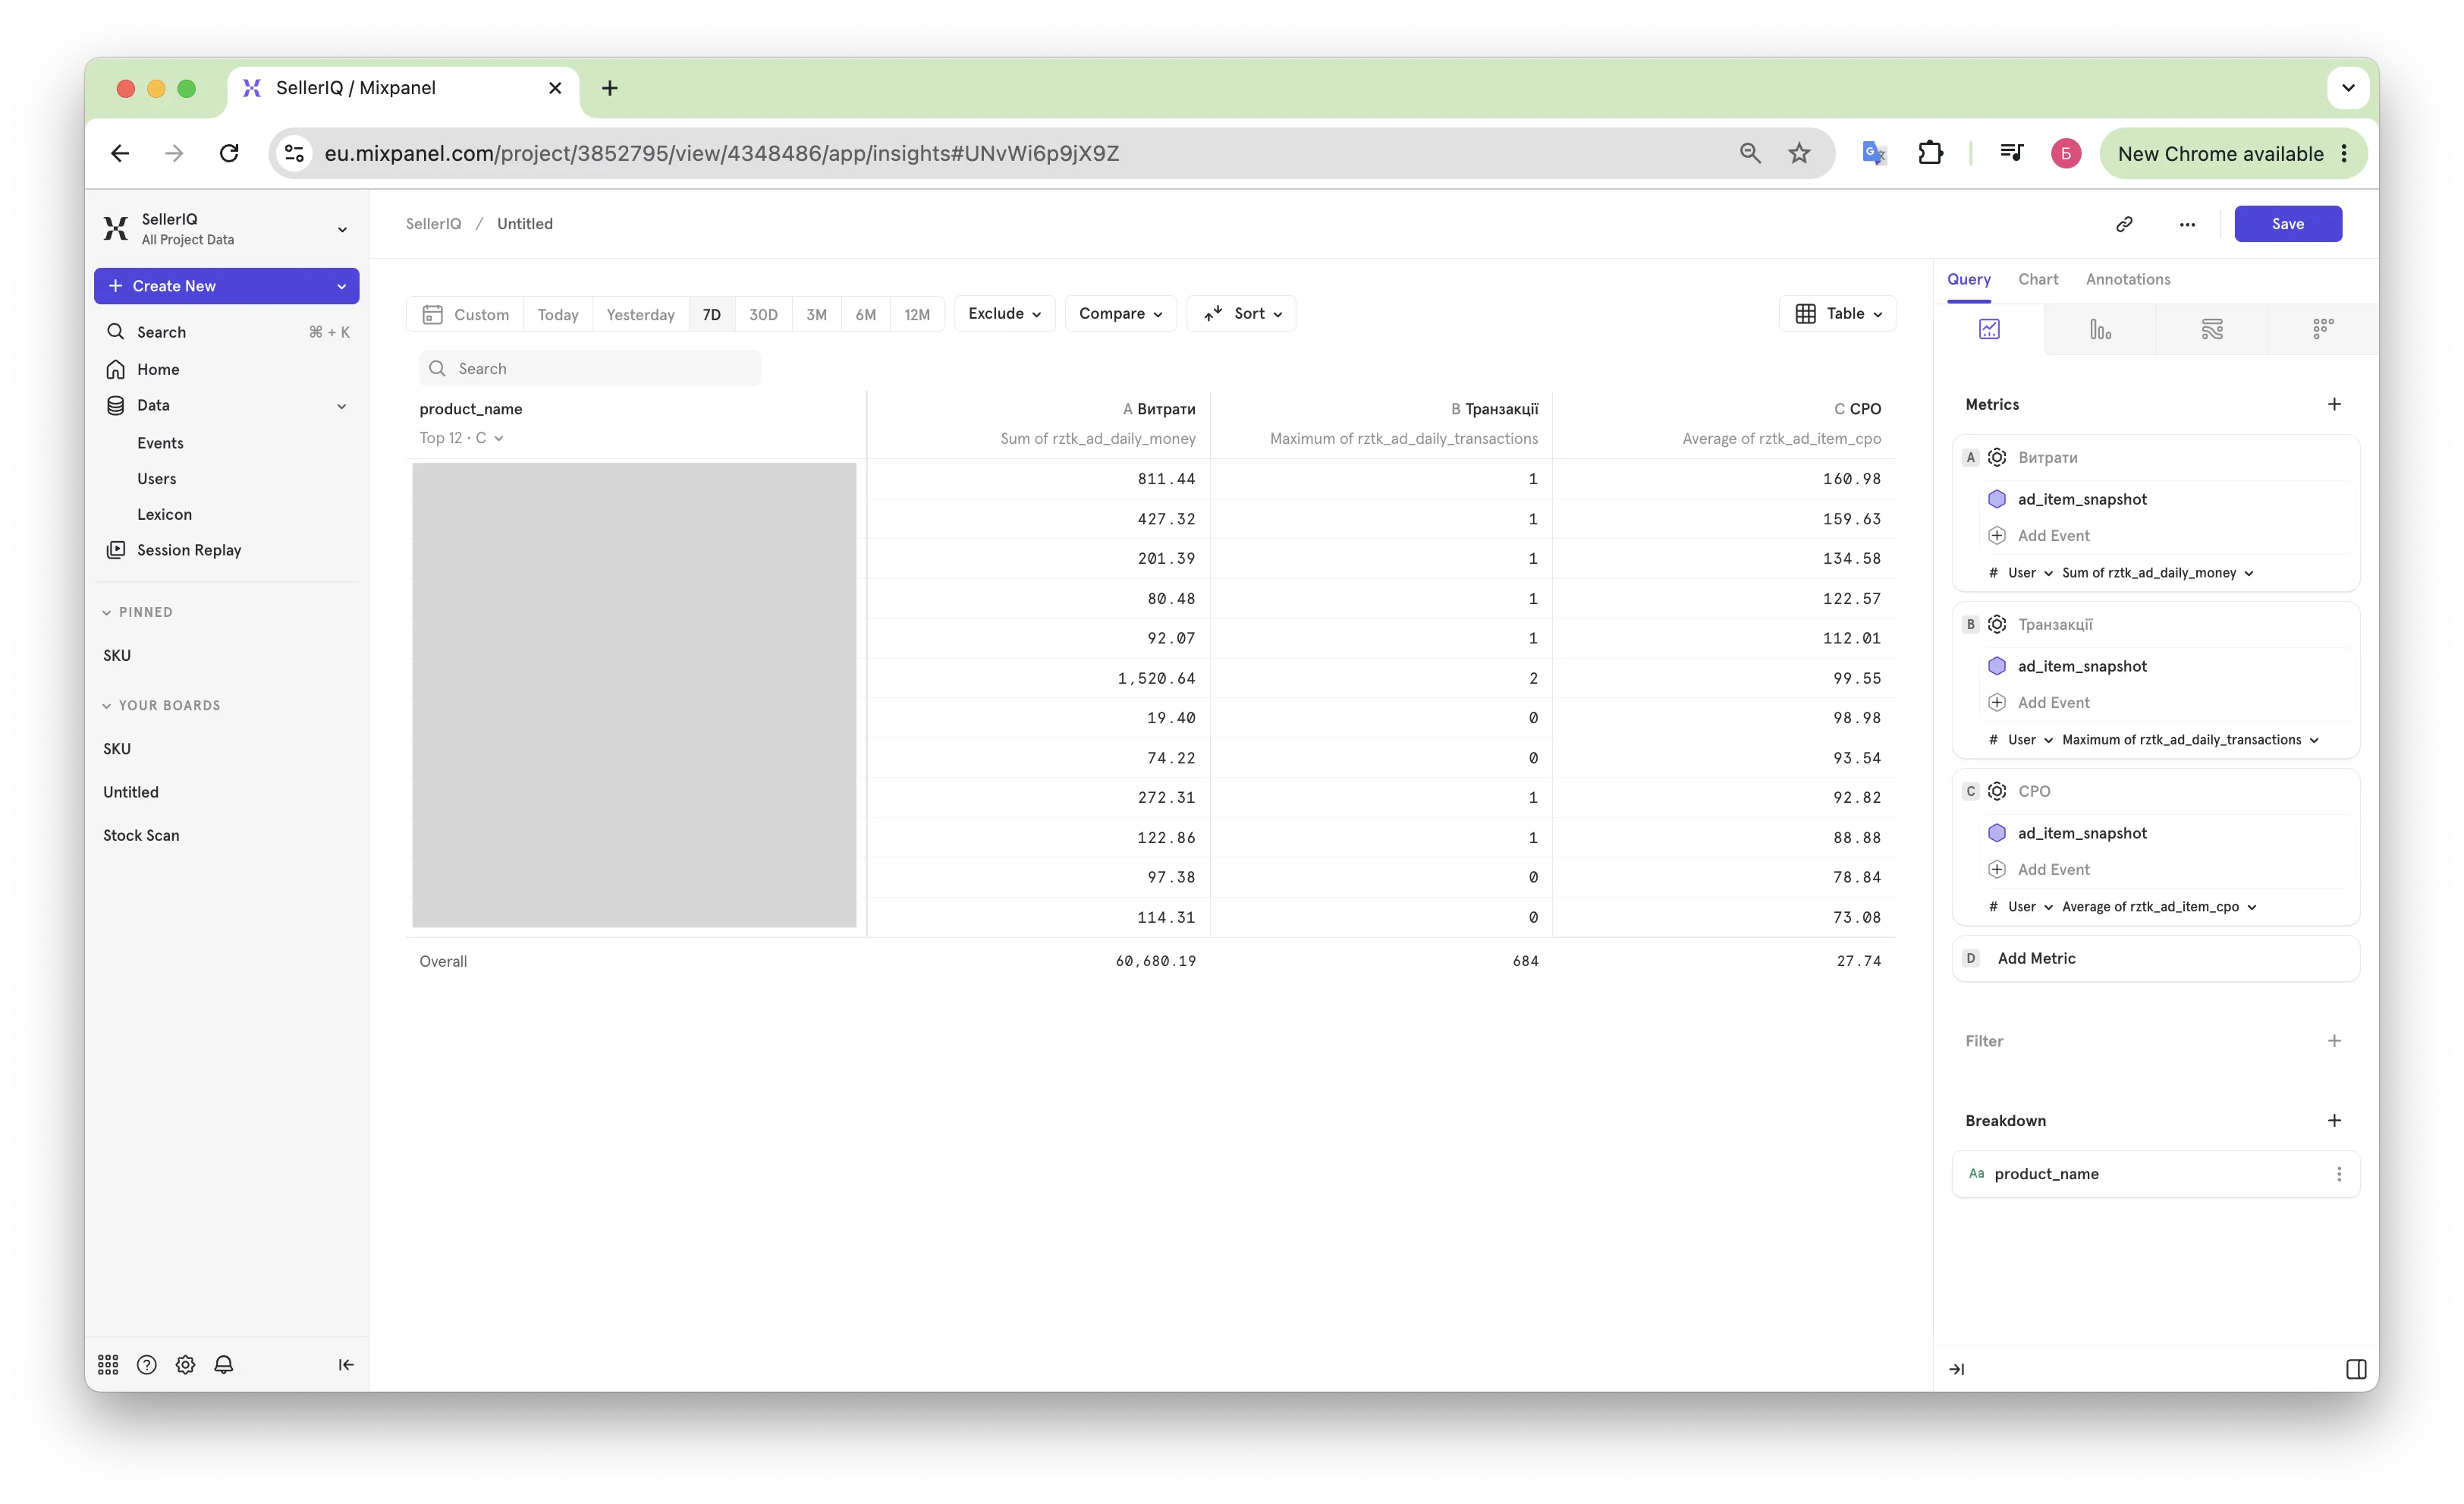Click Add Metric row D

(2155, 958)
